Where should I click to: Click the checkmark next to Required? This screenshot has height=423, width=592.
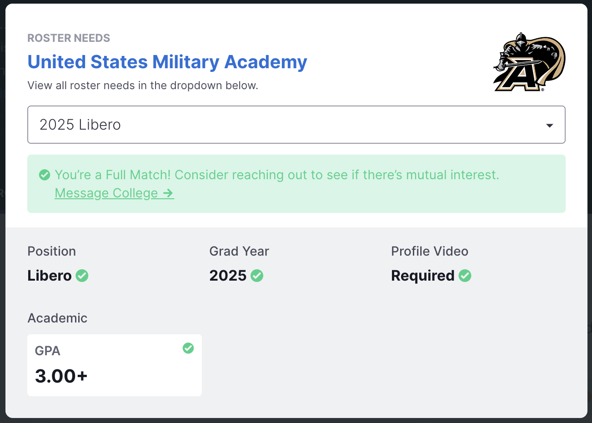(x=465, y=276)
